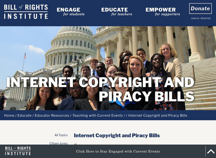Open the Educator Resources breadcrumb link
Screen dimensions: 216x158
click(52, 116)
